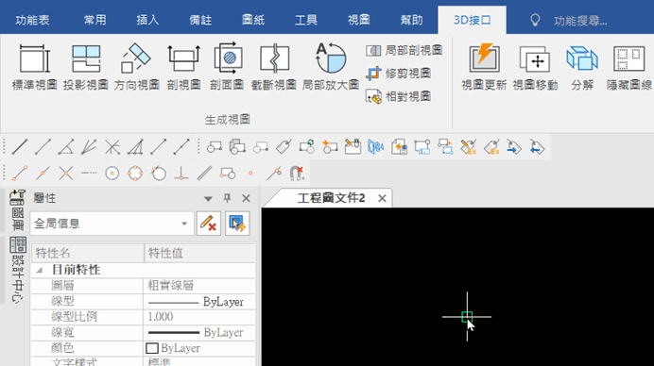Click the 顏色 ByLayer color swatch
The height and width of the screenshot is (366, 654).
coord(152,348)
